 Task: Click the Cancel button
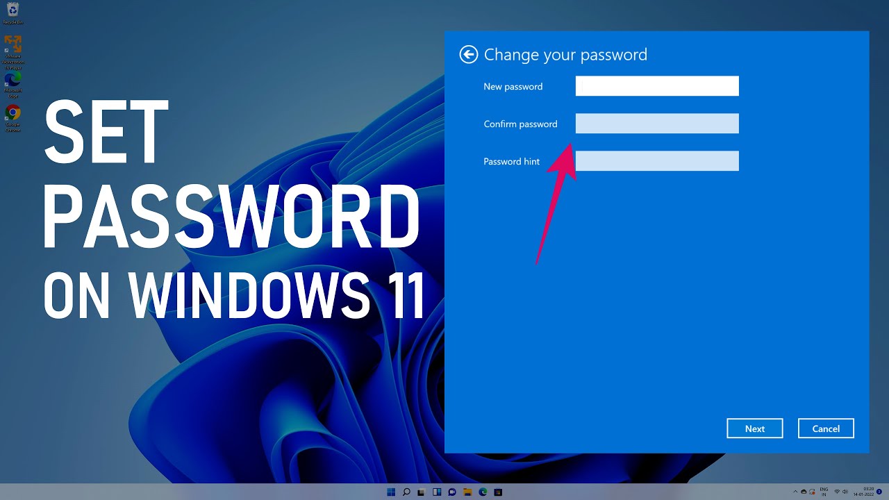coord(826,428)
